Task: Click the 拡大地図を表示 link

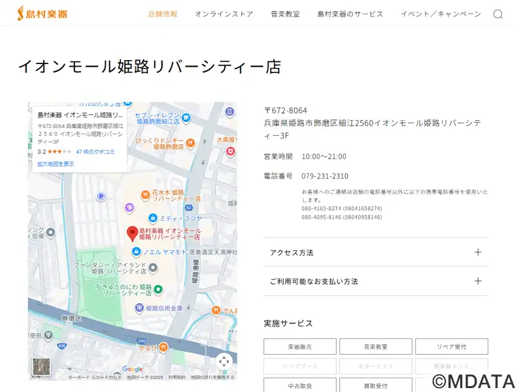Action: point(56,164)
